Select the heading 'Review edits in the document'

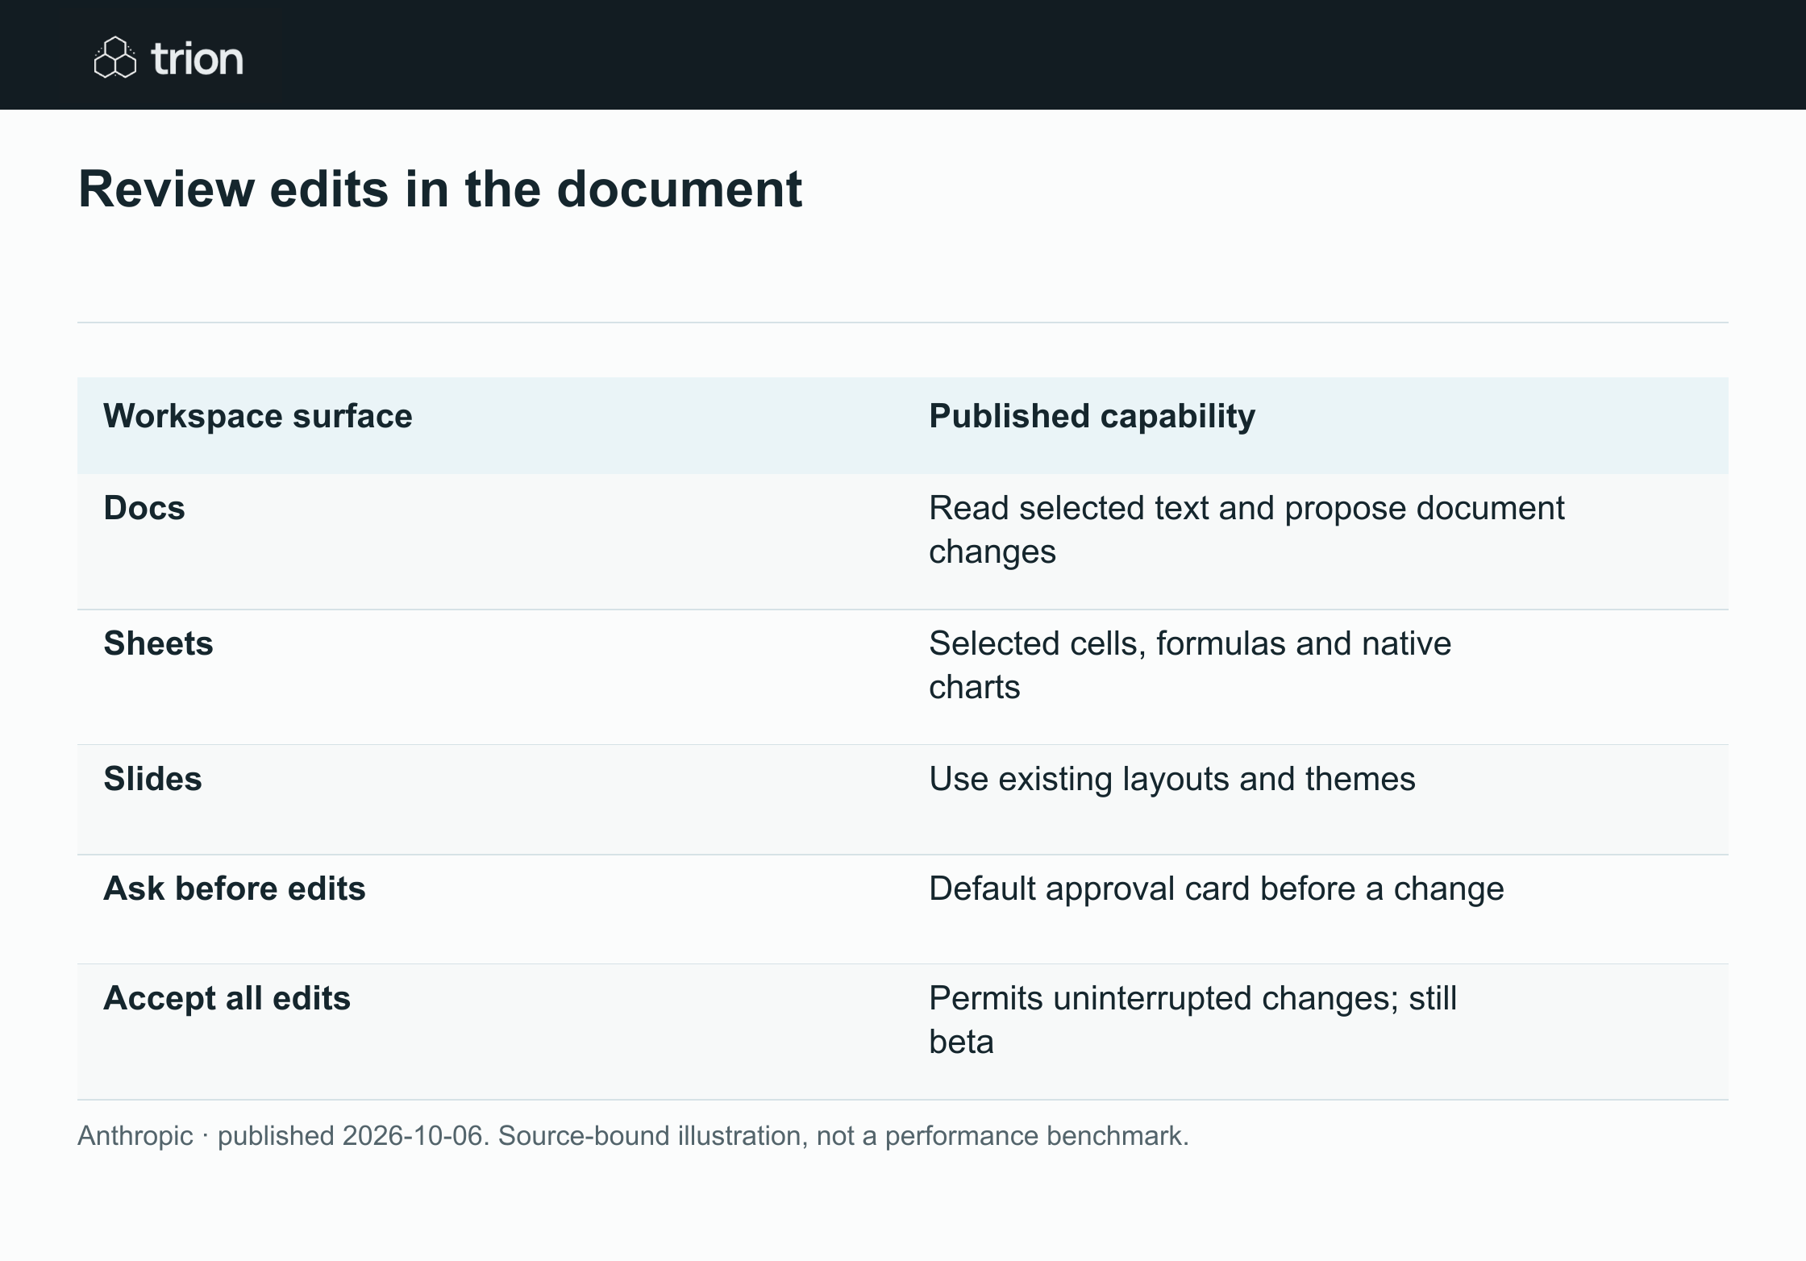tap(440, 189)
